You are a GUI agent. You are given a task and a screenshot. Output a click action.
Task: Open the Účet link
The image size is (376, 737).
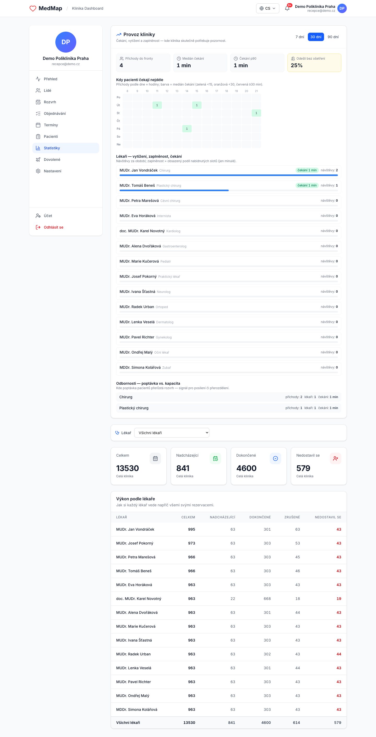pos(66,216)
